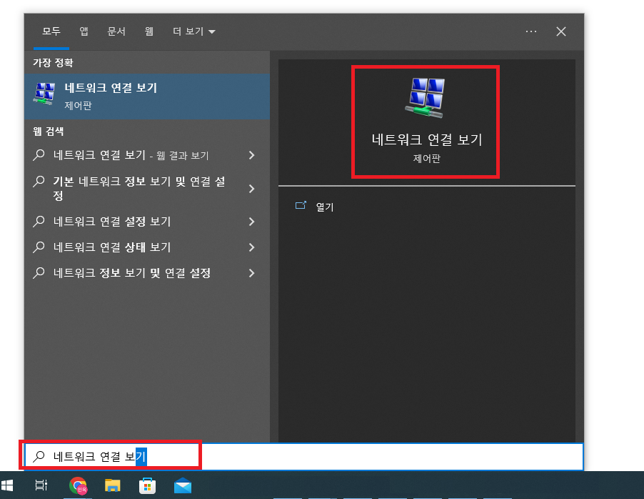
Task: Expand arrow for 기본 네트워크 정보 보기 suggestion
Action: 251,189
